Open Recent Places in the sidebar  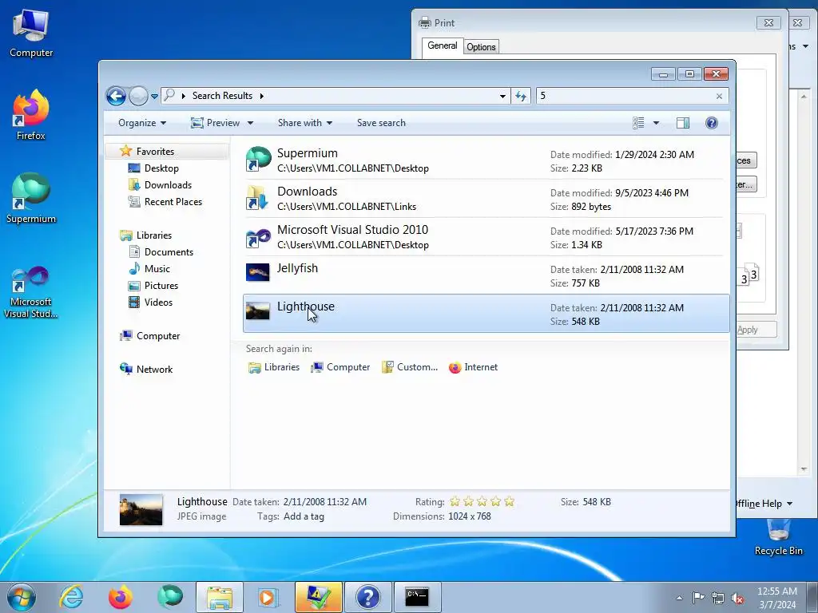pos(173,202)
